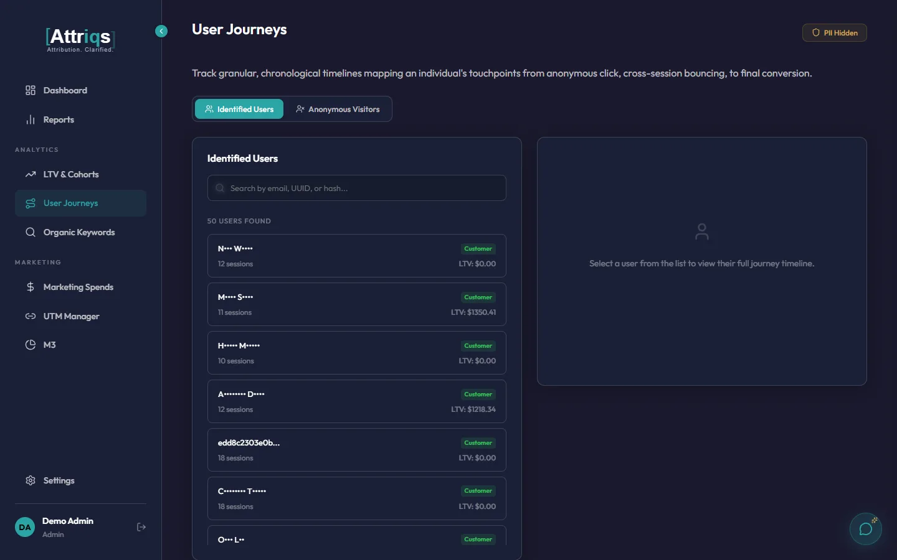Click the search field for email or UUID

[356, 188]
